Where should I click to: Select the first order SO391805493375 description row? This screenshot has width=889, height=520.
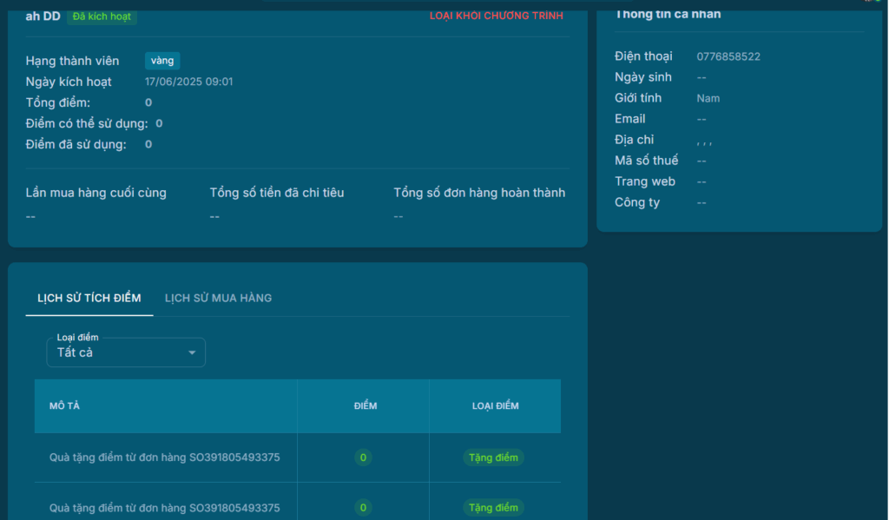(x=164, y=457)
